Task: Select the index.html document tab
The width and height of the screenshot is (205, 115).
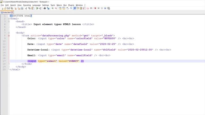Action: 7,12
